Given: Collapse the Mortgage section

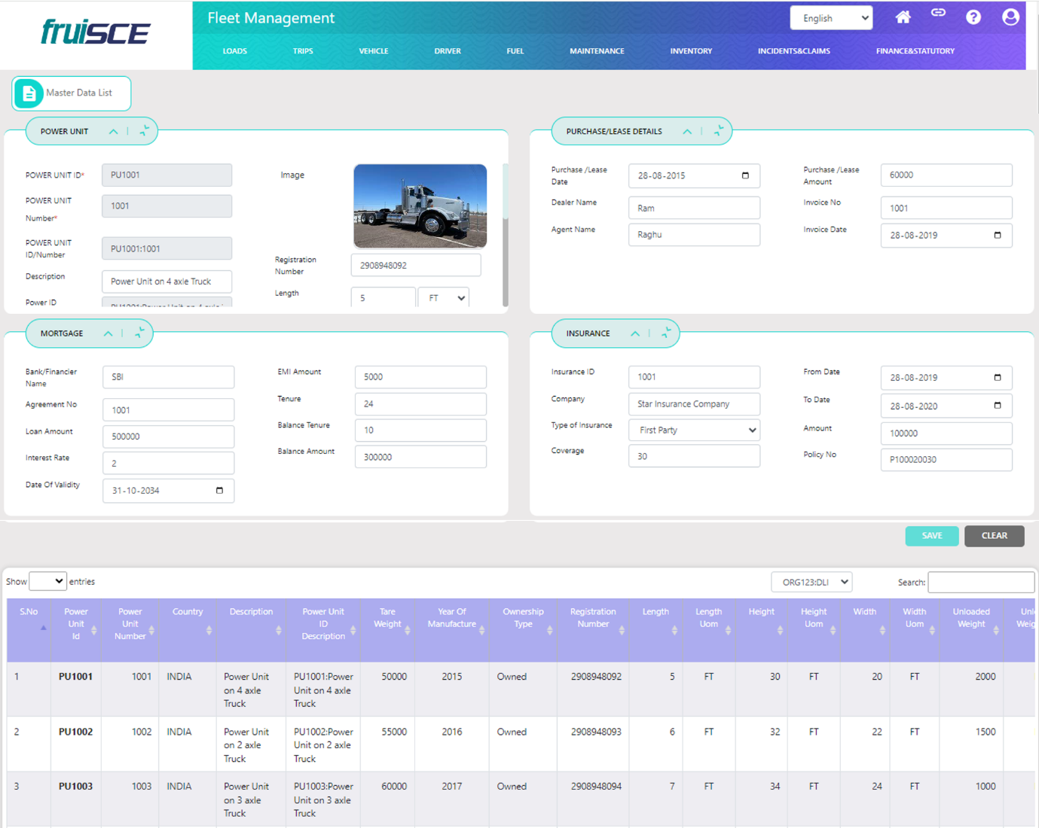Looking at the screenshot, I should [108, 333].
